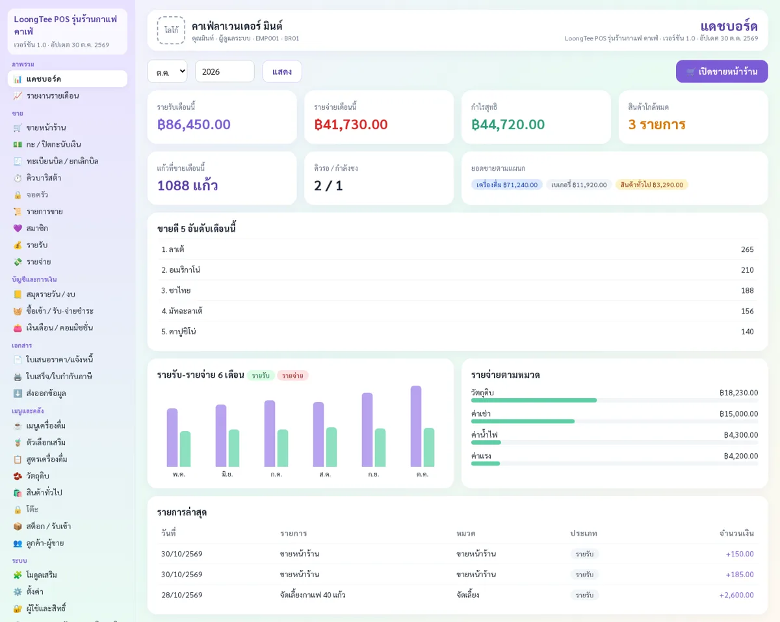Click the recent entry "จัดเลี้ยงกาแฟ 40 แก้ว"
Screen dimensions: 780x622
313,595
